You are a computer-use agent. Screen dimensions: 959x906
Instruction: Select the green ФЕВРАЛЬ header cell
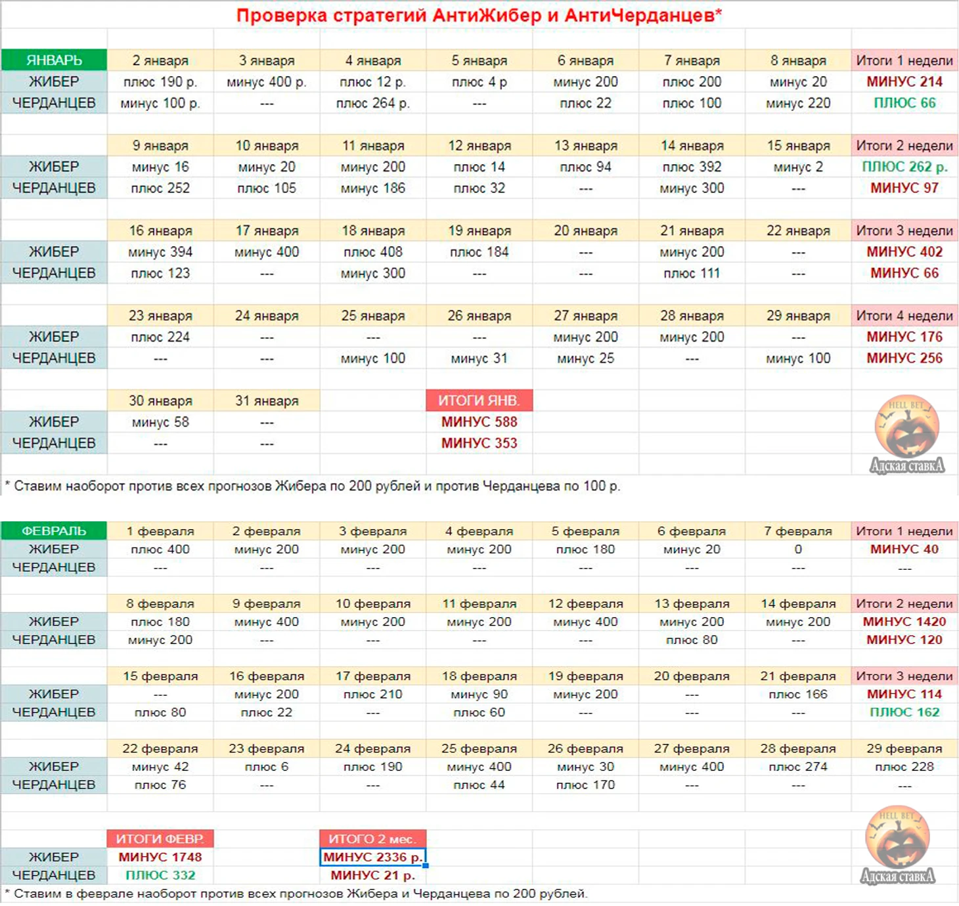coord(54,530)
